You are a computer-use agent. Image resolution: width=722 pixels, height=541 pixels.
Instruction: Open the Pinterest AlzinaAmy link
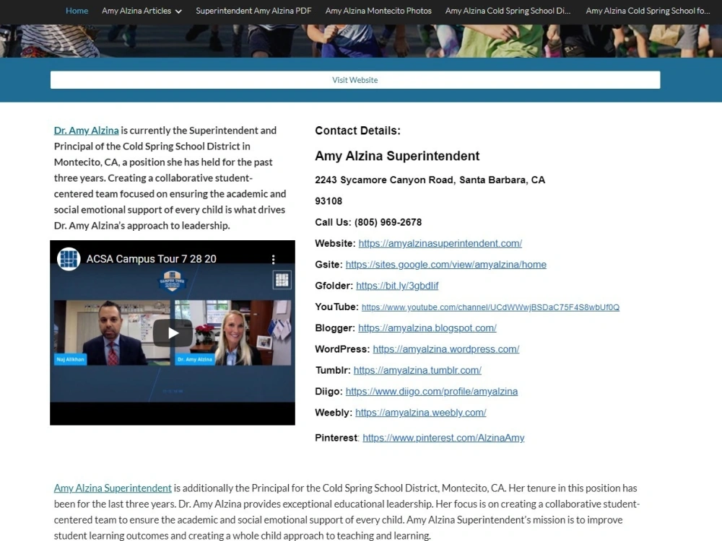[x=443, y=438]
